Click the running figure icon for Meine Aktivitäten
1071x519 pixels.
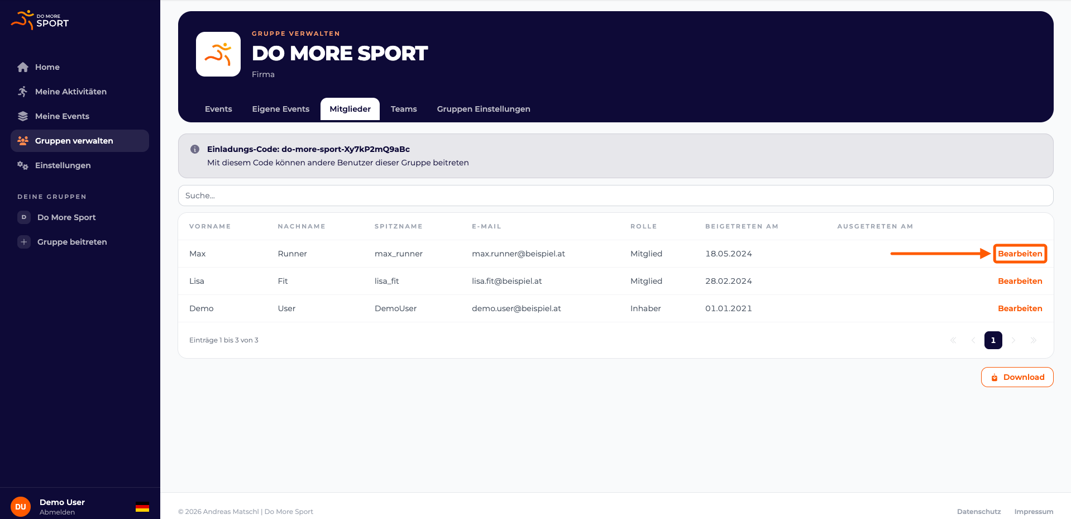coord(23,92)
